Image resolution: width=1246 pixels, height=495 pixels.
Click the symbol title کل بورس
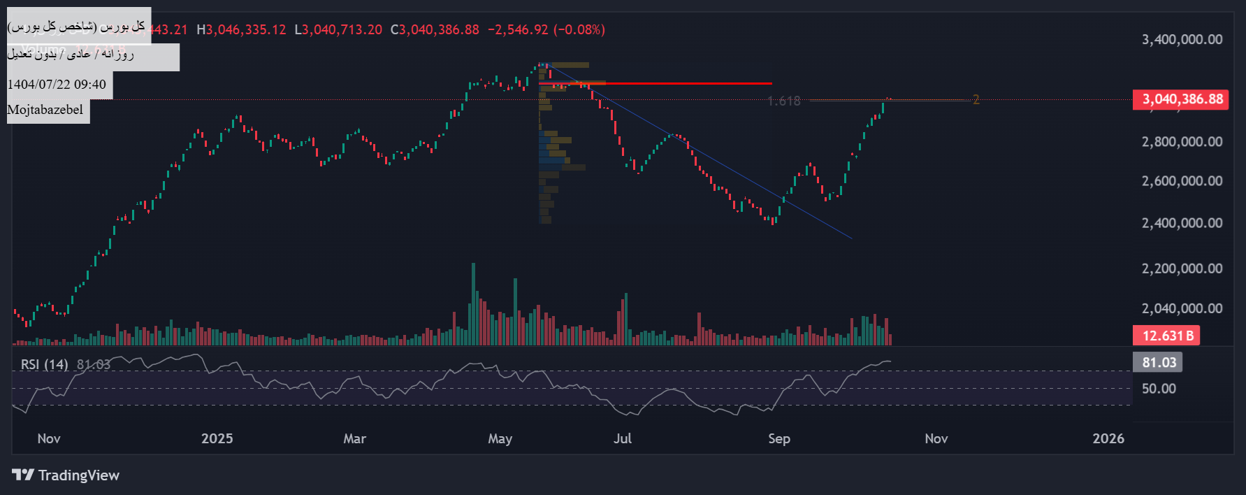(77, 27)
